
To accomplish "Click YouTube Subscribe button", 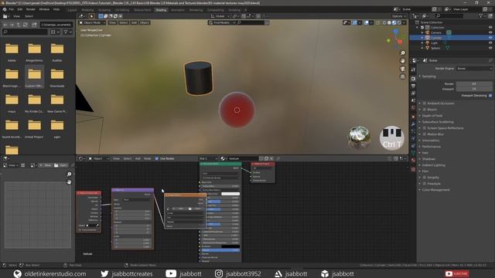I will [x=457, y=273].
